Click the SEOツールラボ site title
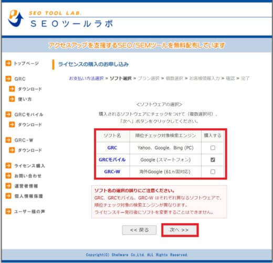The height and width of the screenshot is (263, 273). (72, 24)
